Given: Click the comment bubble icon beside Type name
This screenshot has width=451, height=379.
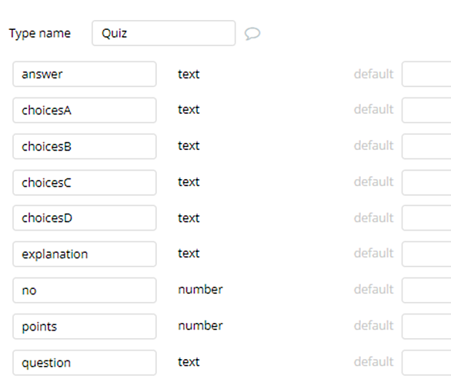Looking at the screenshot, I should click(252, 34).
